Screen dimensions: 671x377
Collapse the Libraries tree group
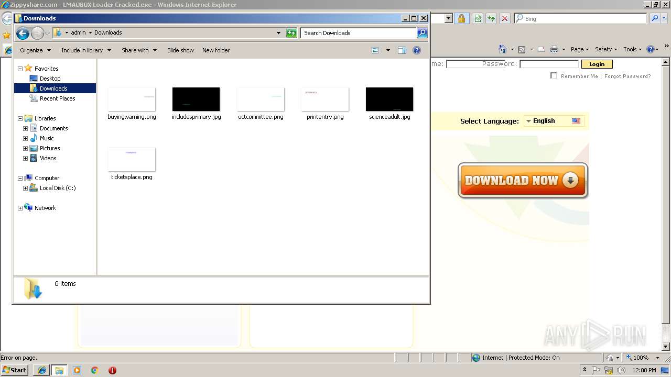click(x=20, y=118)
